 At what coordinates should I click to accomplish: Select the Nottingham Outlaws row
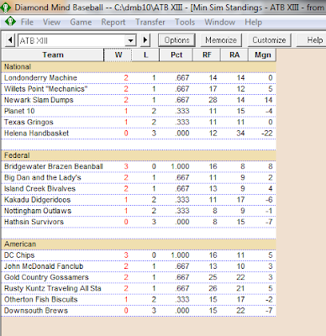click(x=139, y=211)
